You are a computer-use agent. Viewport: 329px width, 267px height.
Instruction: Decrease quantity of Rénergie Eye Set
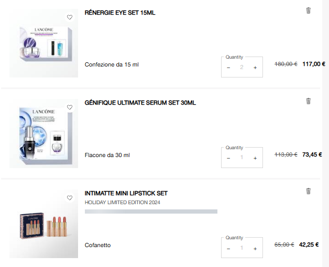(228, 68)
